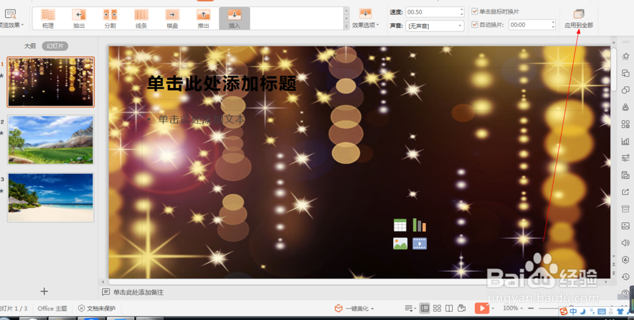Click the Sogou input method S icon
The width and height of the screenshot is (634, 320).
(x=564, y=312)
